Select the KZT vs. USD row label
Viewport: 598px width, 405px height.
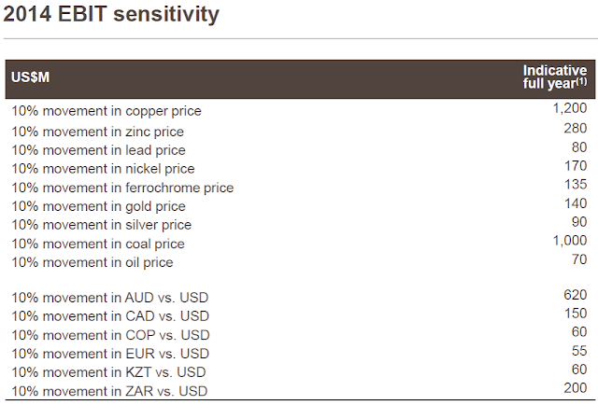110,371
